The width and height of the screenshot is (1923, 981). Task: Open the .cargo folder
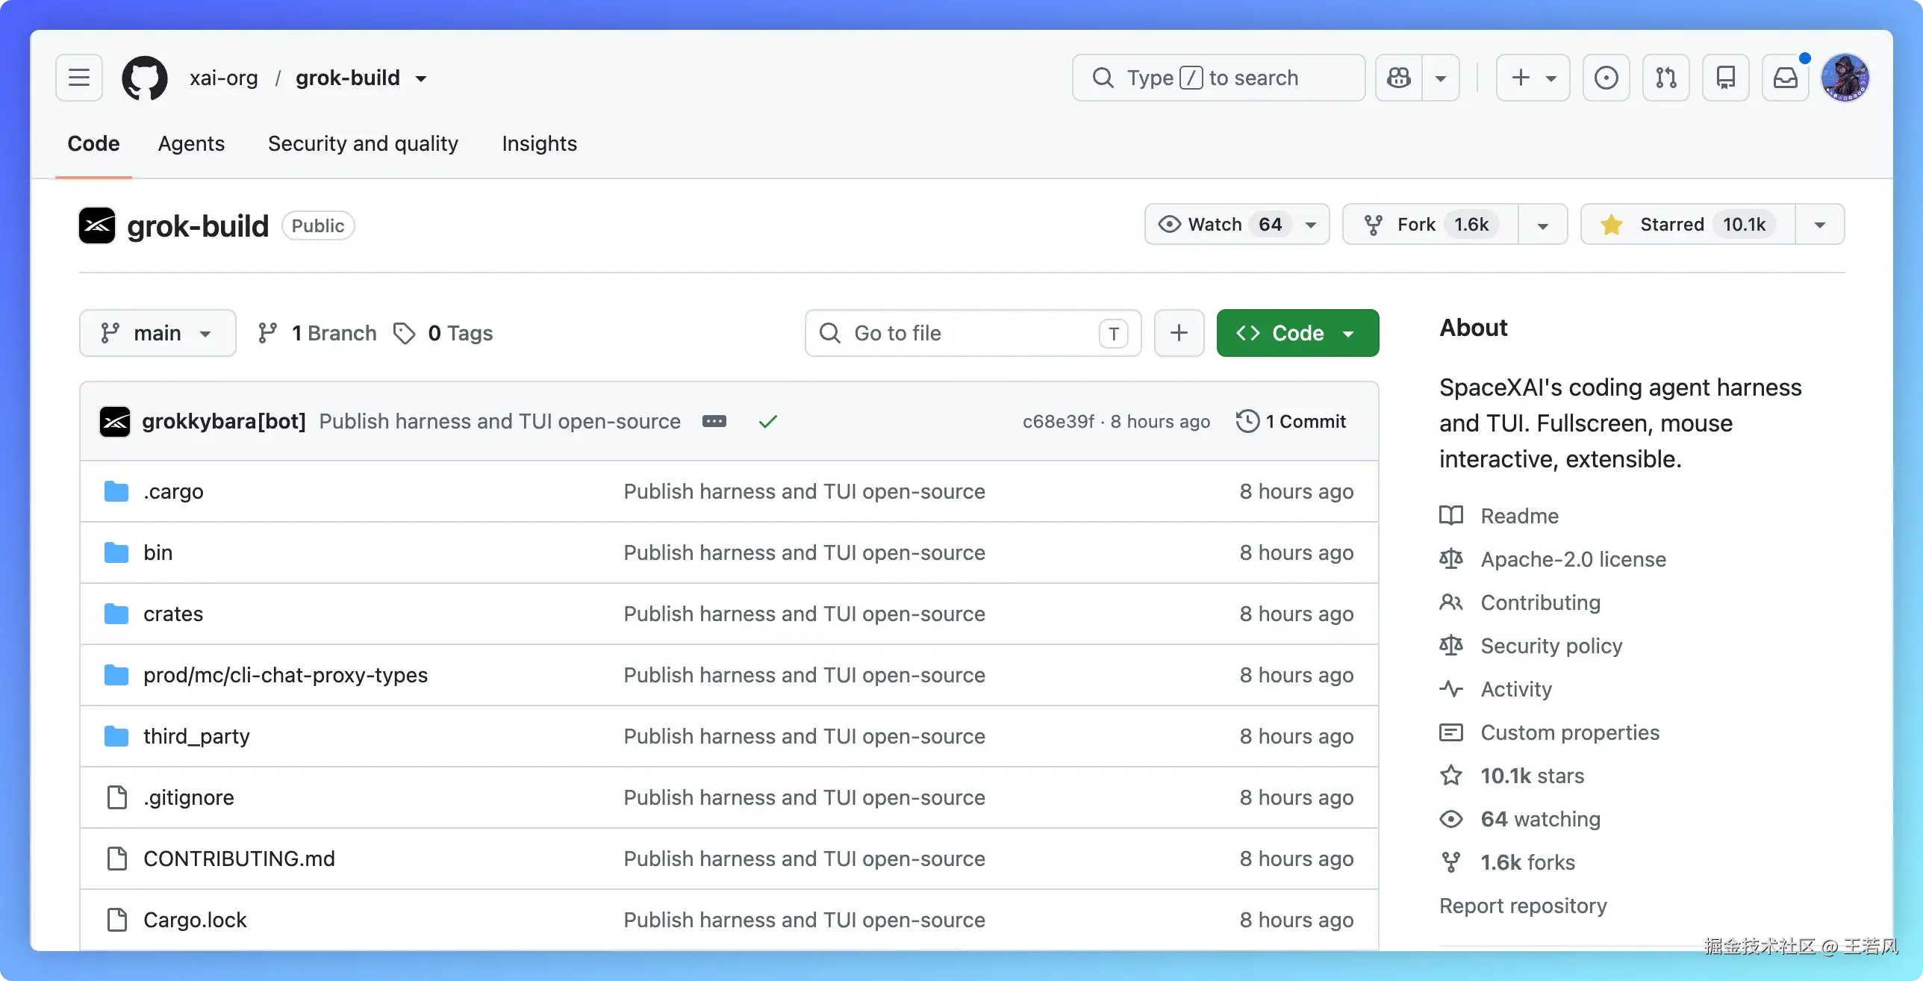click(x=173, y=491)
